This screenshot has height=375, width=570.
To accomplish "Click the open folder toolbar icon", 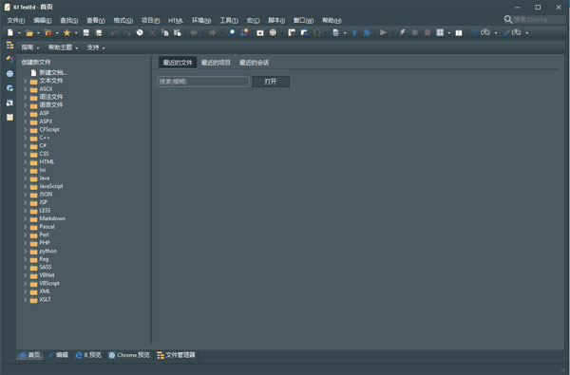I will pyautogui.click(x=29, y=32).
